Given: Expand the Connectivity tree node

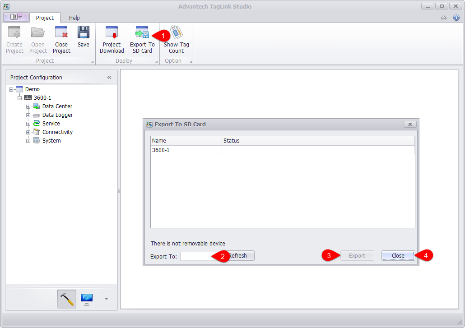Looking at the screenshot, I should [x=28, y=132].
